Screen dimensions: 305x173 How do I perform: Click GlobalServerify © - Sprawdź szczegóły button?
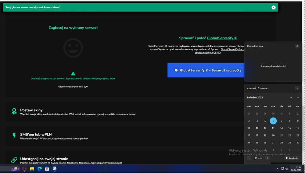coord(206,70)
